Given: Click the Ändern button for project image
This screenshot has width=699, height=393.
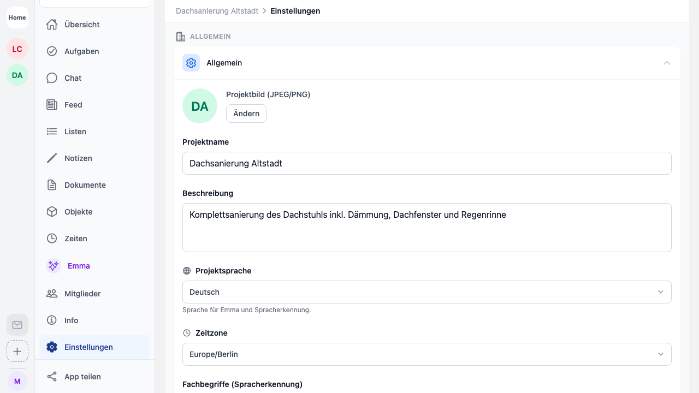Looking at the screenshot, I should 246,114.
